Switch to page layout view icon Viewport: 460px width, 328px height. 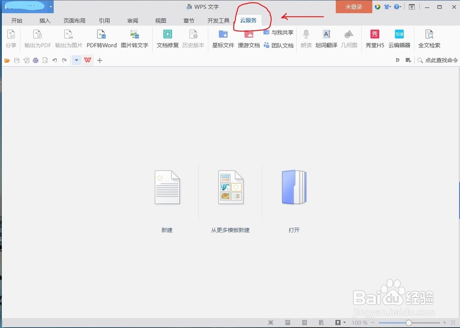(x=288, y=322)
